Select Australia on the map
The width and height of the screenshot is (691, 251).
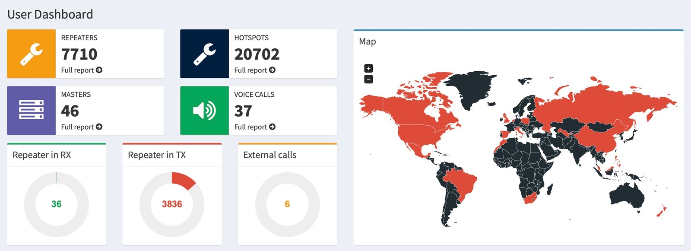626,197
